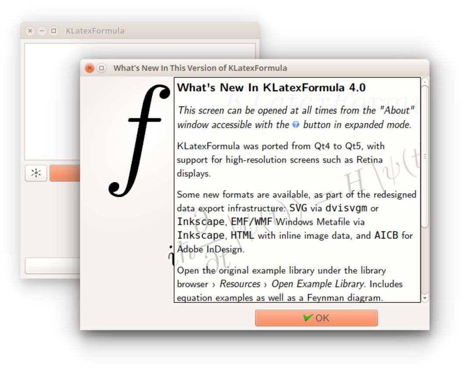
Task: Click the sparkle icon button in main window
Action: click(x=36, y=173)
